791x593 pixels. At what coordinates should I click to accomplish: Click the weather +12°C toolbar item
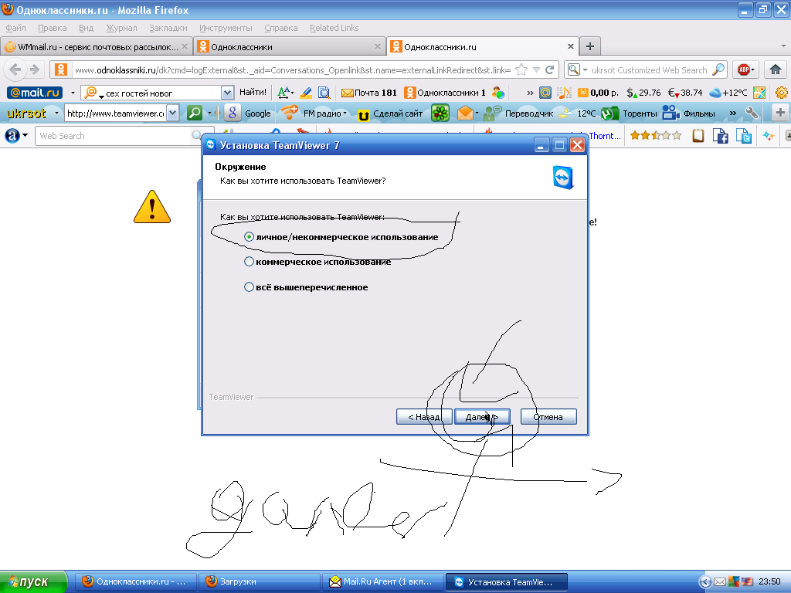tap(728, 93)
